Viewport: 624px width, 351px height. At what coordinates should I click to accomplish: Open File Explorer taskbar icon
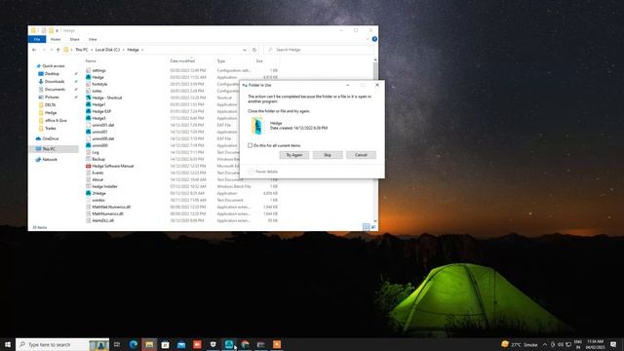click(149, 344)
